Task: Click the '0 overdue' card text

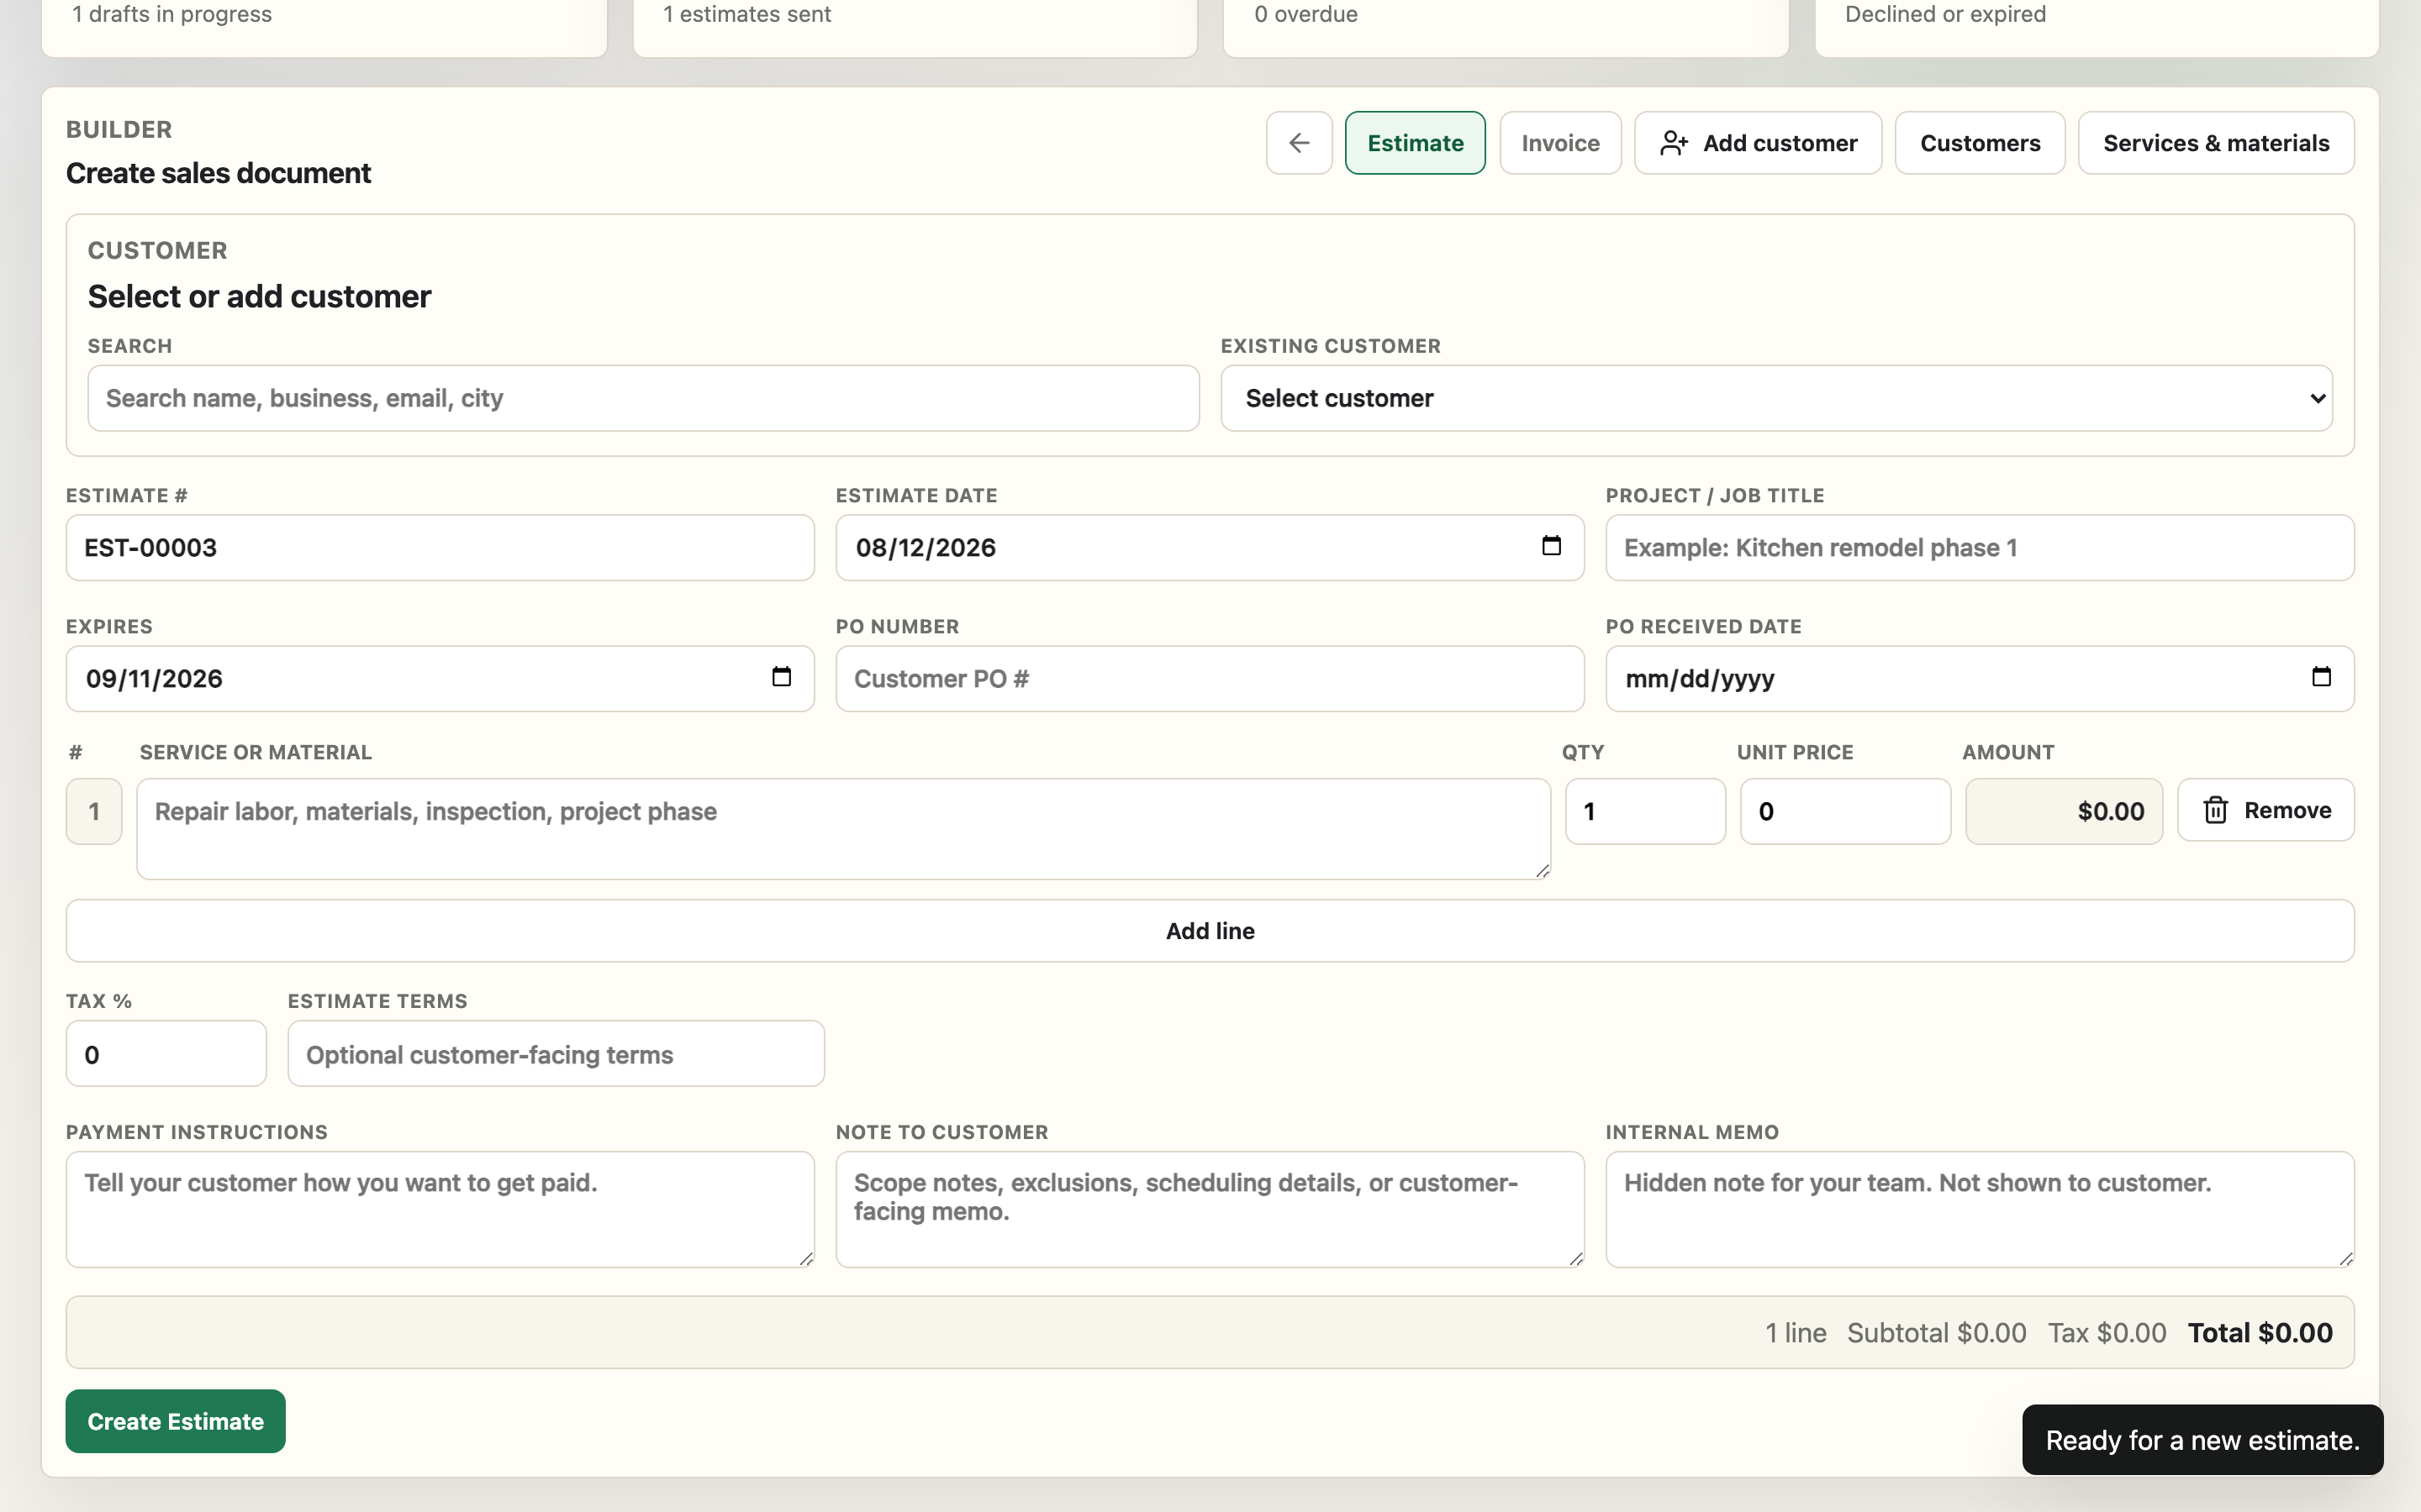Action: (x=1306, y=14)
